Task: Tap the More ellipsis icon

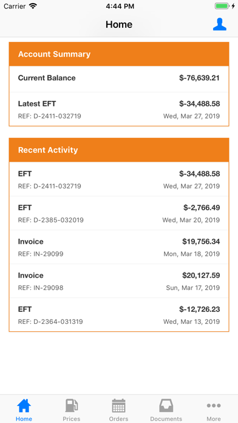Action: (214, 405)
